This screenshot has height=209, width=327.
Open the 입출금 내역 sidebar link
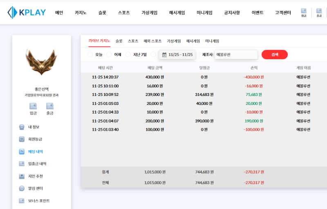(x=37, y=164)
